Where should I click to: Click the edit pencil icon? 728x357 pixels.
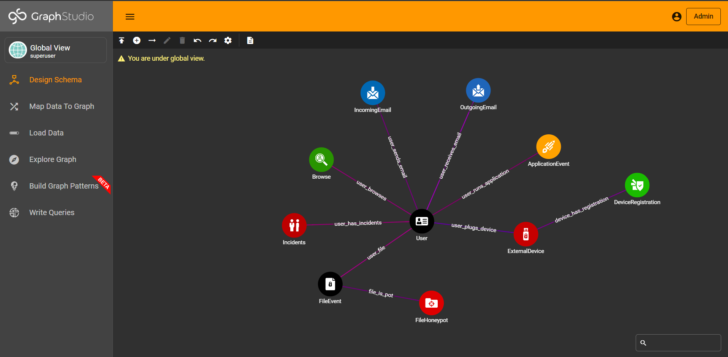(167, 41)
